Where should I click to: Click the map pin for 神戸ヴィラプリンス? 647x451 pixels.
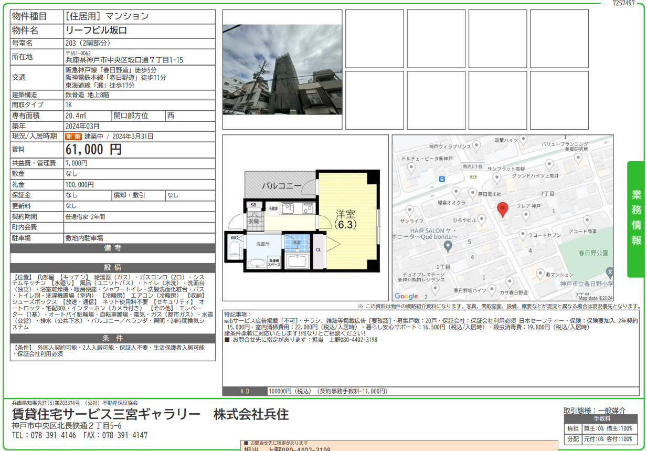tap(476, 145)
